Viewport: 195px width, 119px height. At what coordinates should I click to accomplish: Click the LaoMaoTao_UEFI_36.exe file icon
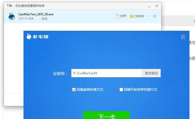point(12,16)
